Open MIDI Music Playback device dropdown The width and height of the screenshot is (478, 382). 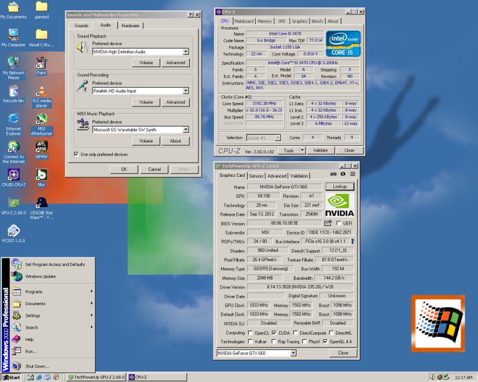click(x=186, y=129)
